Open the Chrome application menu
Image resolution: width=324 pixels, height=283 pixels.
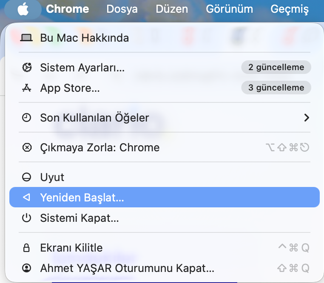[68, 9]
